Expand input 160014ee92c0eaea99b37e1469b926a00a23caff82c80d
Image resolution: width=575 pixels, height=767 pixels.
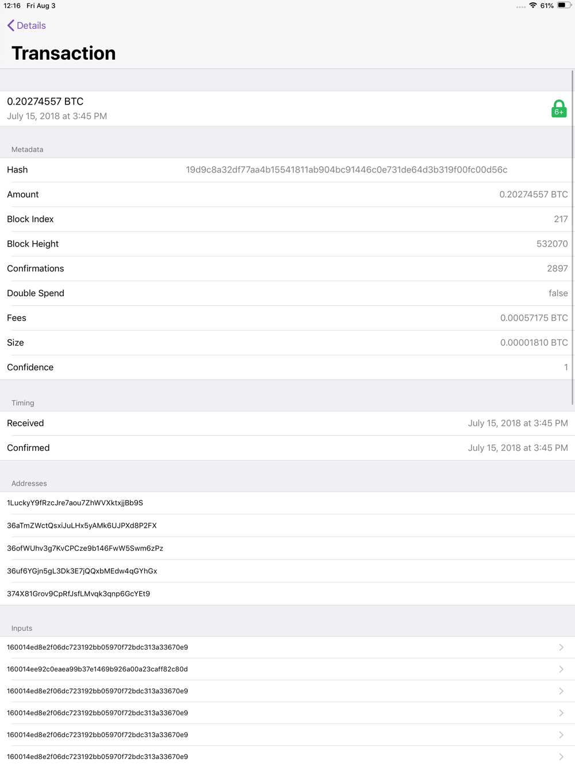coord(287,669)
